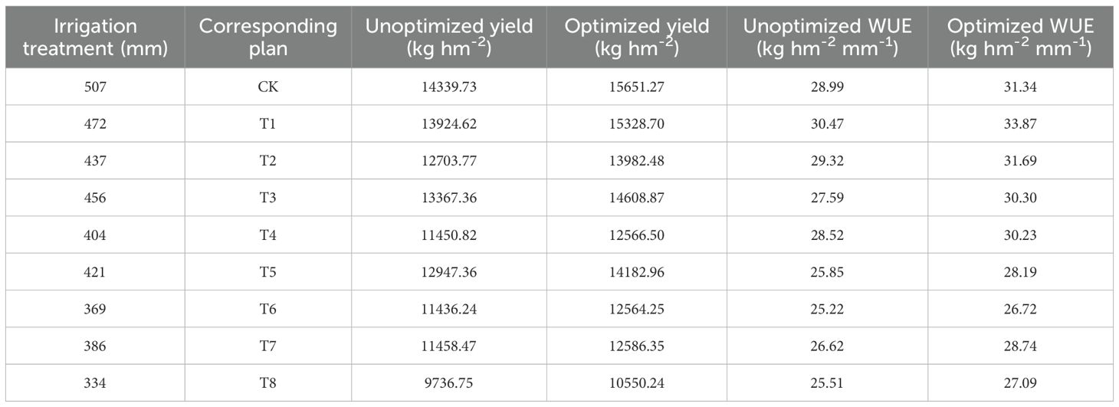This screenshot has width=1119, height=407.
Task: Click the irrigation value 472
Action: click(96, 124)
